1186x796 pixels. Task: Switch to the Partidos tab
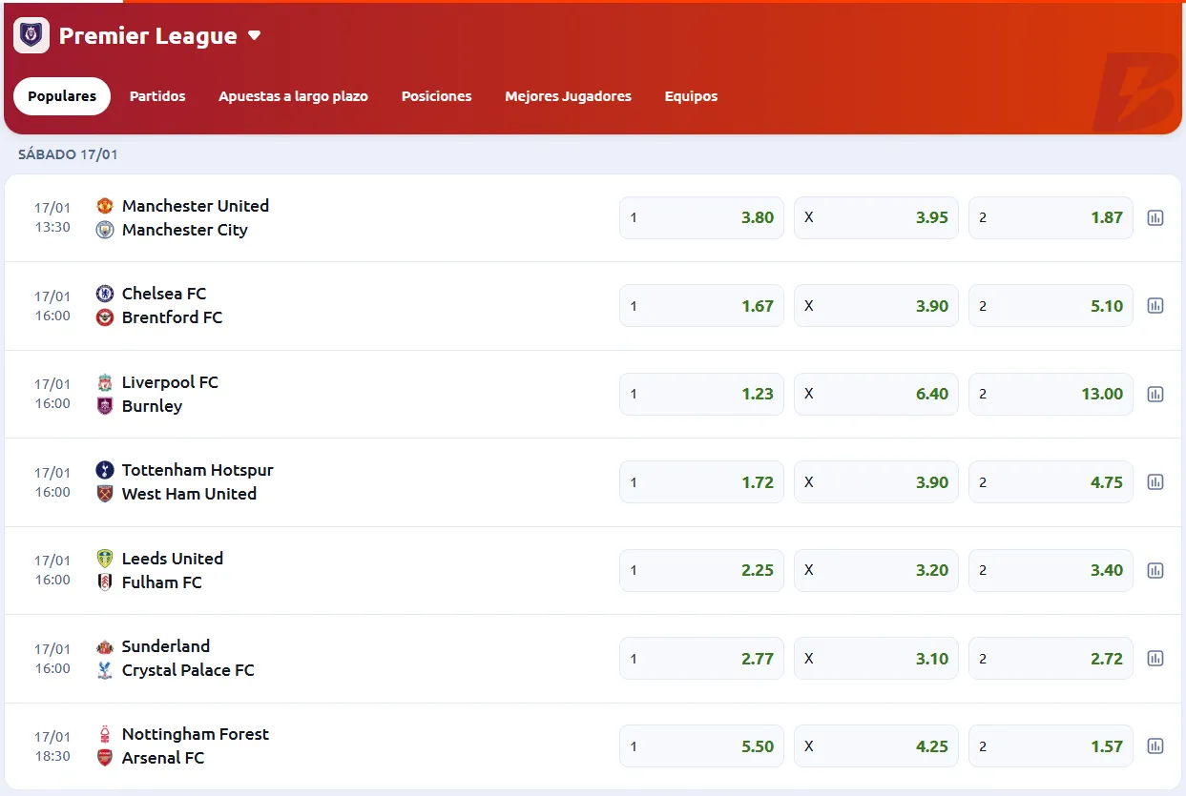coord(157,96)
